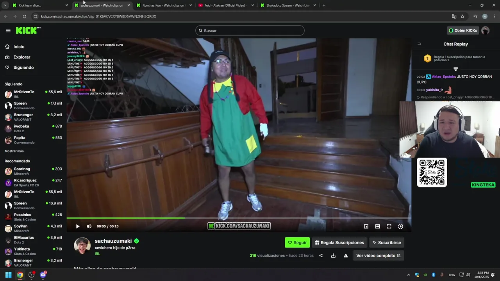The image size is (500, 281).
Task: Open ElMacarius recommended channel
Action: point(33,240)
